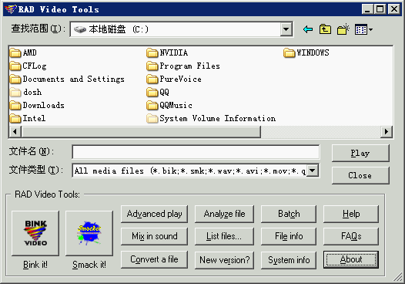Select the Downloads folder
Screen dimensions: 405x284
(x=37, y=106)
